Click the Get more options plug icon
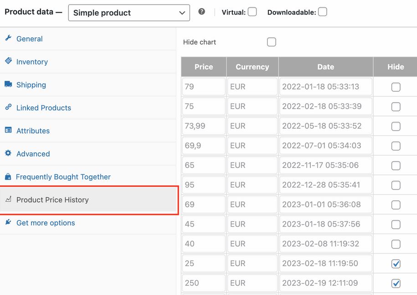Viewport: 417px width, 295px height. (x=8, y=222)
